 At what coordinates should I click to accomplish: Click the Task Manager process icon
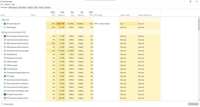[x=5, y=27]
